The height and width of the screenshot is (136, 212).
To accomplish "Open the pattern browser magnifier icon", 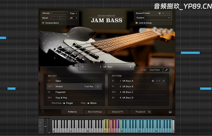I will click(164, 81).
